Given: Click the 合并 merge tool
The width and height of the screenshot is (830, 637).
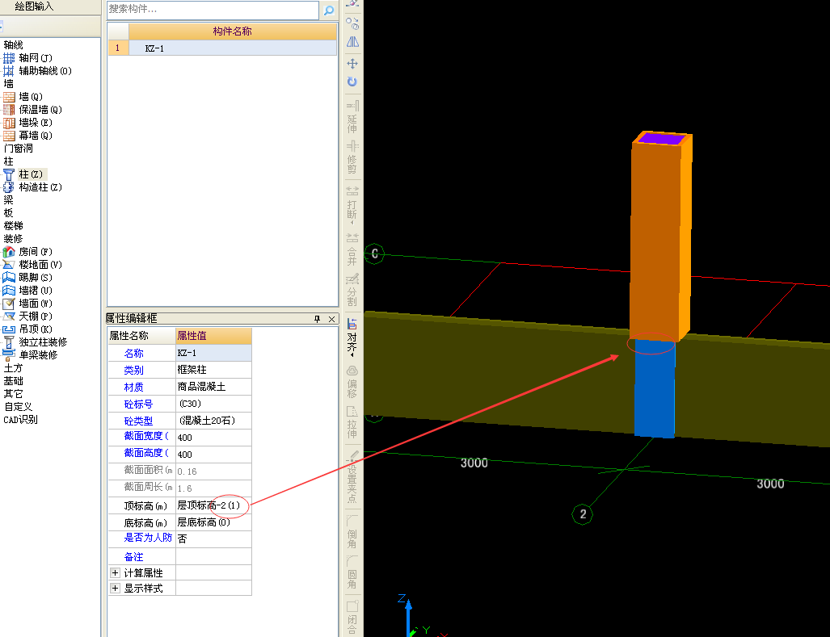Looking at the screenshot, I should click(352, 249).
